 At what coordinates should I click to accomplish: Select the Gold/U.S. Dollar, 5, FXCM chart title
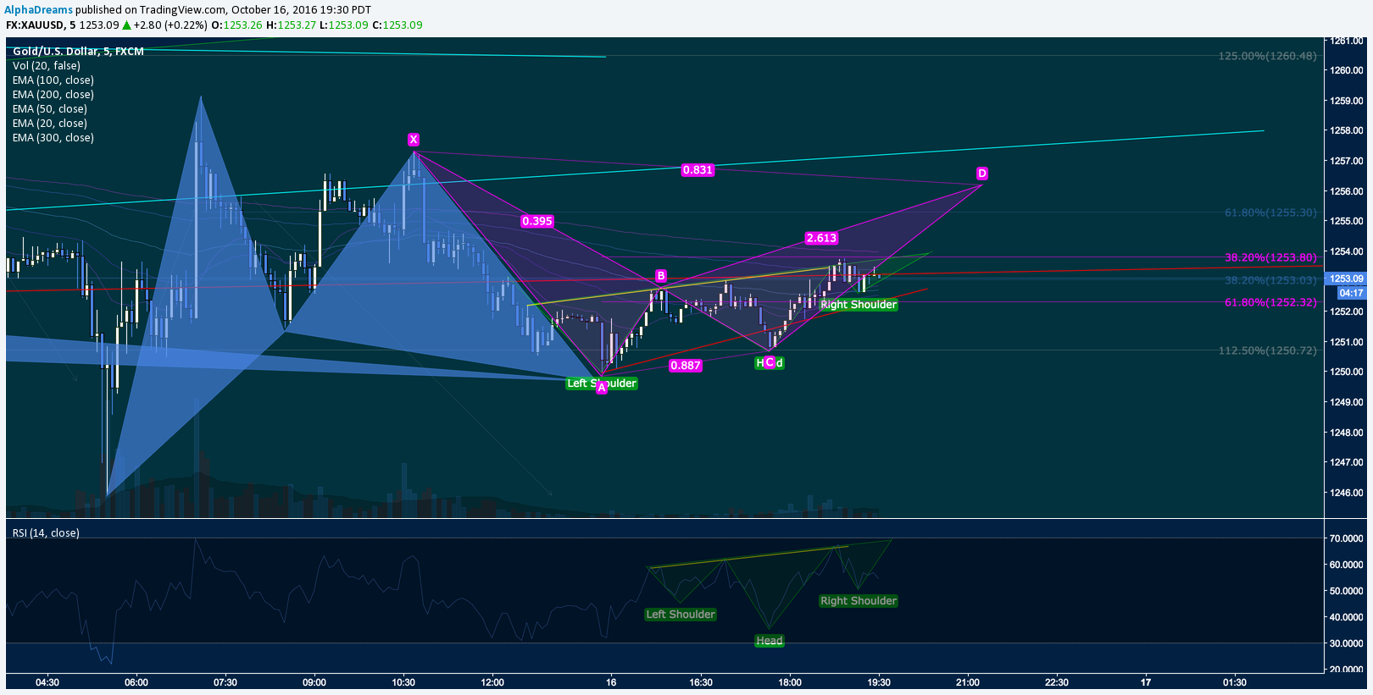click(x=78, y=52)
